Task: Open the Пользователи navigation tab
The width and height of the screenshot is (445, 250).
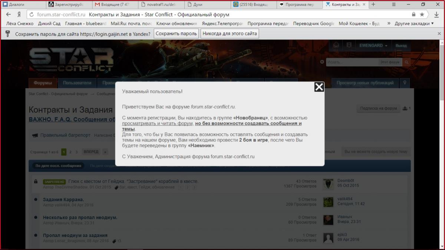Action: click(77, 83)
